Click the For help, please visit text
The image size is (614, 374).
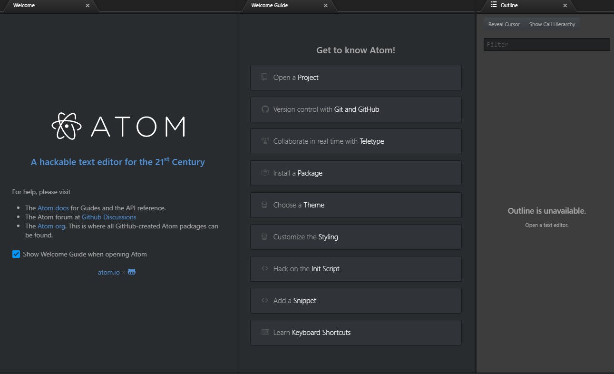41,192
